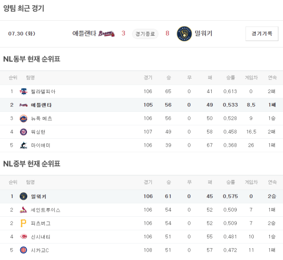Open the 필라델피아 team link

[43, 92]
